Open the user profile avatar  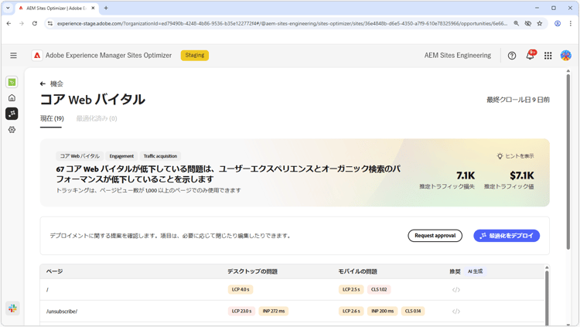tap(566, 56)
